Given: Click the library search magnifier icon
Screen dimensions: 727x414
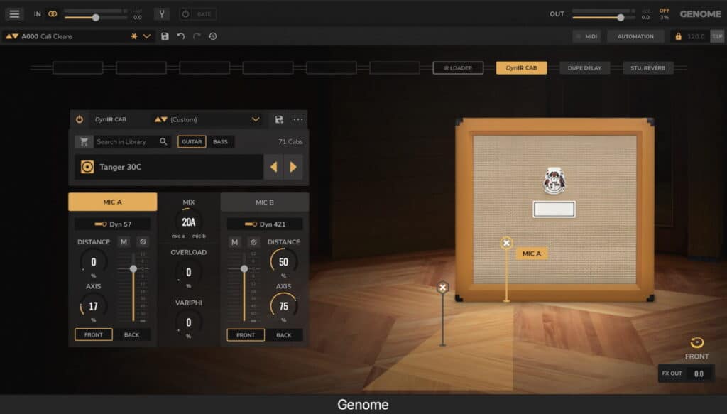Looking at the screenshot, I should 163,142.
